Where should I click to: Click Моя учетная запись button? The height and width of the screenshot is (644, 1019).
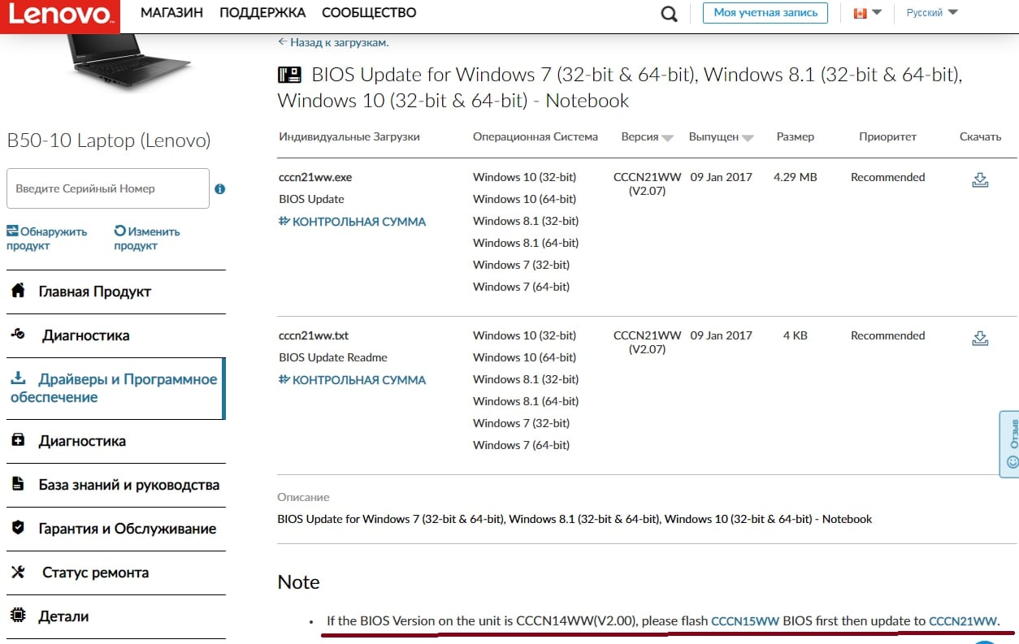pyautogui.click(x=765, y=13)
